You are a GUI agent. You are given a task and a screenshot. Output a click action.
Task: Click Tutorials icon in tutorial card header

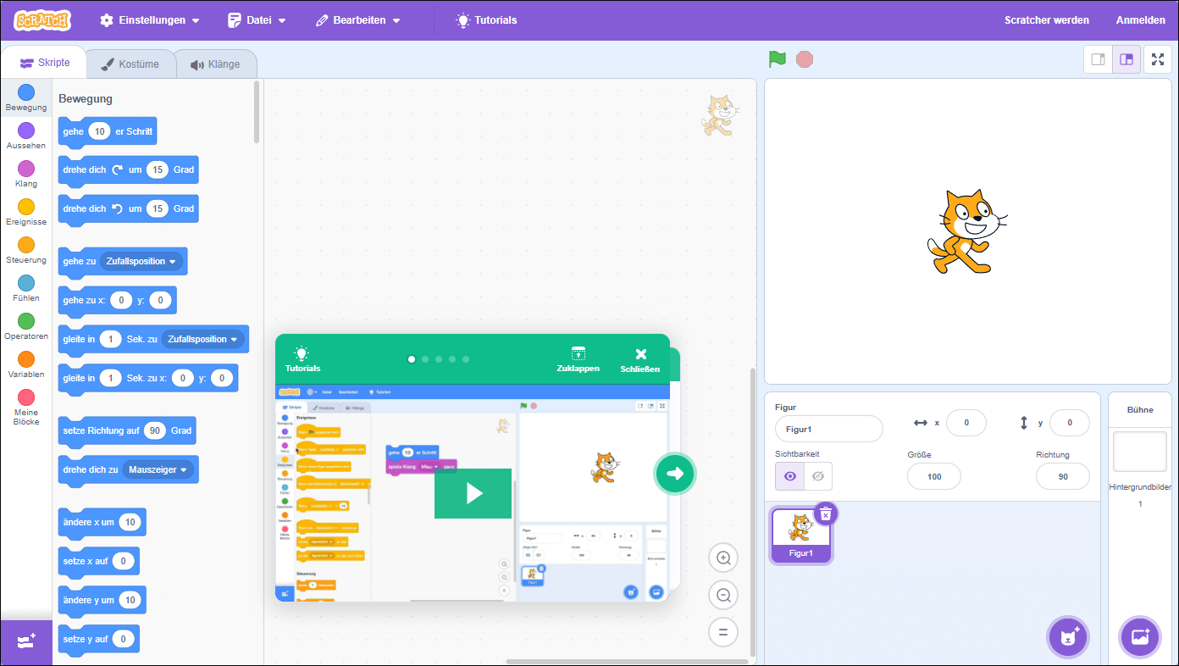pos(302,359)
